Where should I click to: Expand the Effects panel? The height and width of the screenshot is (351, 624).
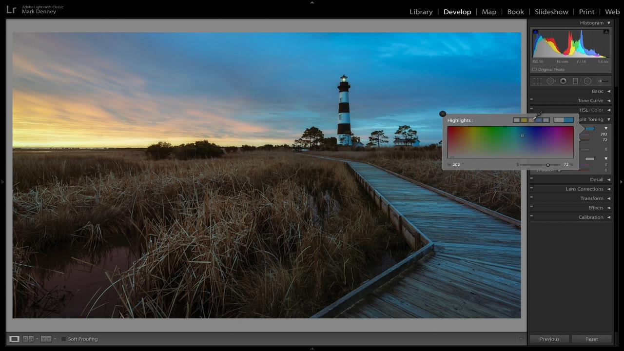596,208
